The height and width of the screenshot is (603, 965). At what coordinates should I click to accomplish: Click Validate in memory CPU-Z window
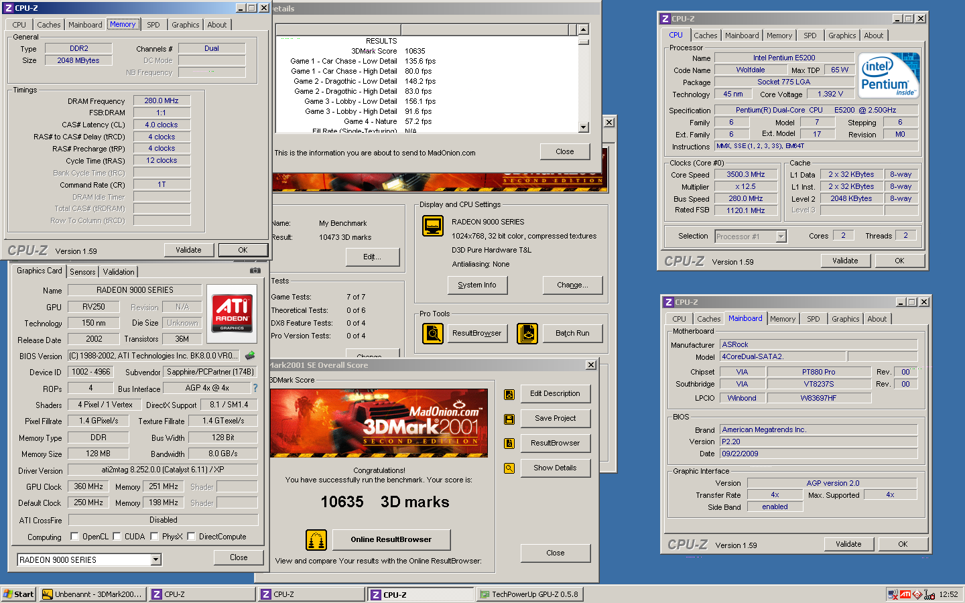(188, 250)
